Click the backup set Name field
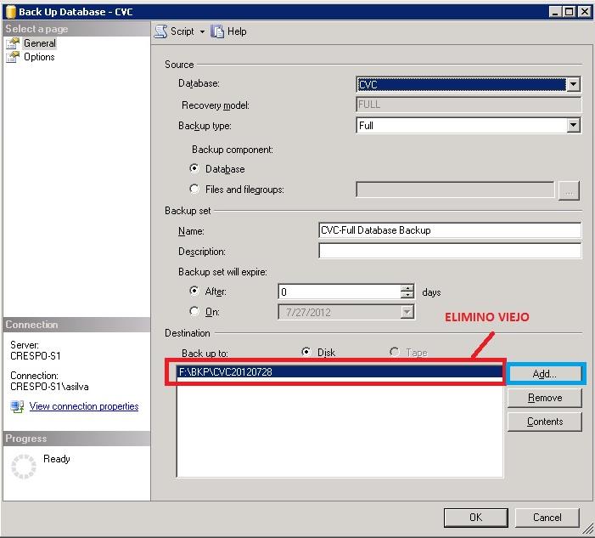The image size is (595, 538). click(450, 230)
